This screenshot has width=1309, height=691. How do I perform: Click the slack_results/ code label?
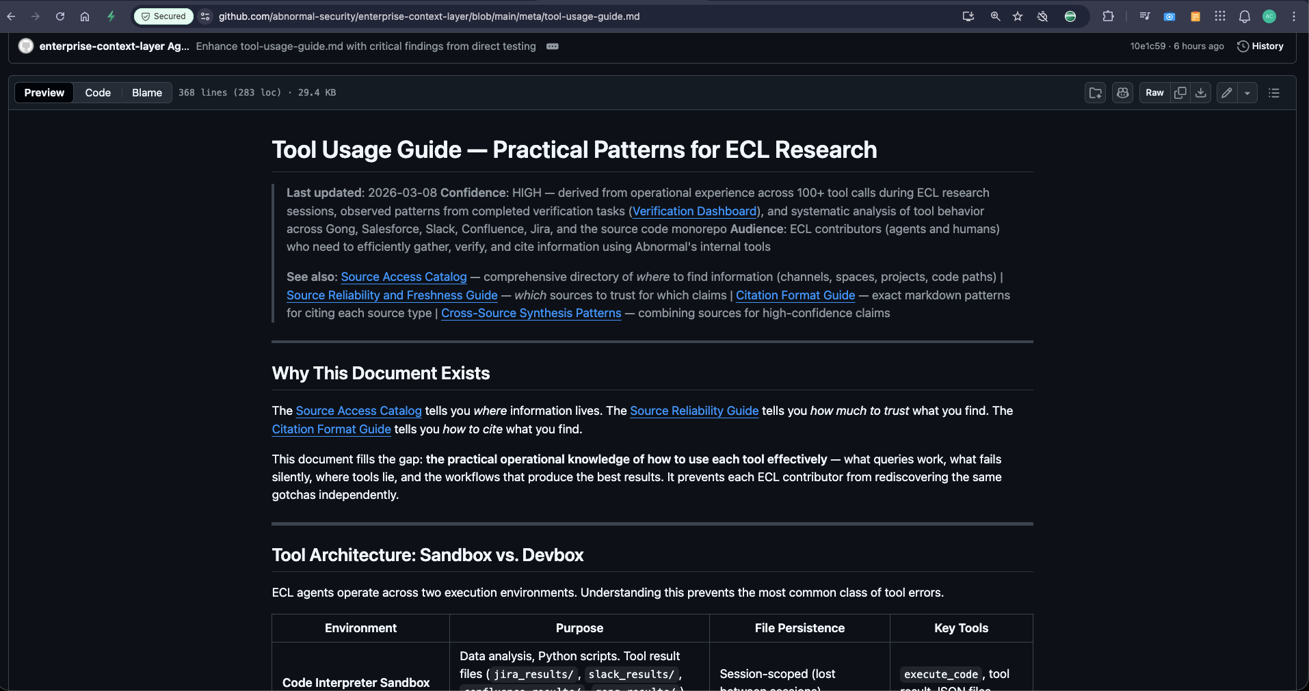[x=631, y=675]
